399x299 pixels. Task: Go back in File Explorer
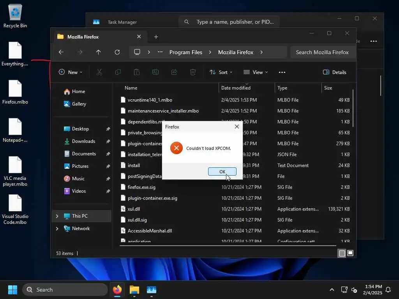click(x=61, y=52)
